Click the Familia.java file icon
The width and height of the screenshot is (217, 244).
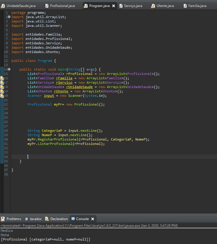click(x=185, y=6)
